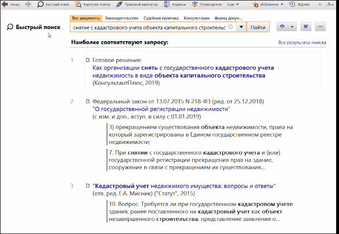Viewport: 339px width, 234px height.
Task: Open "О государственной регистрации недвижимости" link
Action: click(x=161, y=109)
